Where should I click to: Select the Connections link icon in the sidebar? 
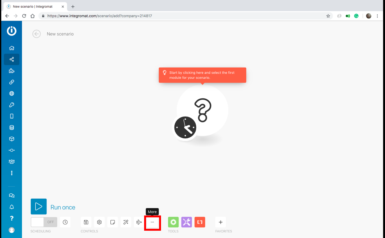coord(11,82)
